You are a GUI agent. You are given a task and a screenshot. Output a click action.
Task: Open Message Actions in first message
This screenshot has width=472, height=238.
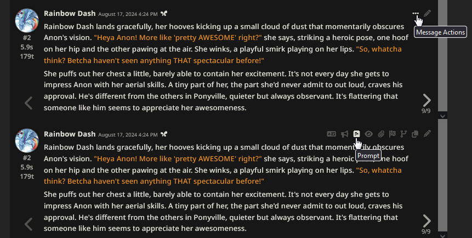416,13
